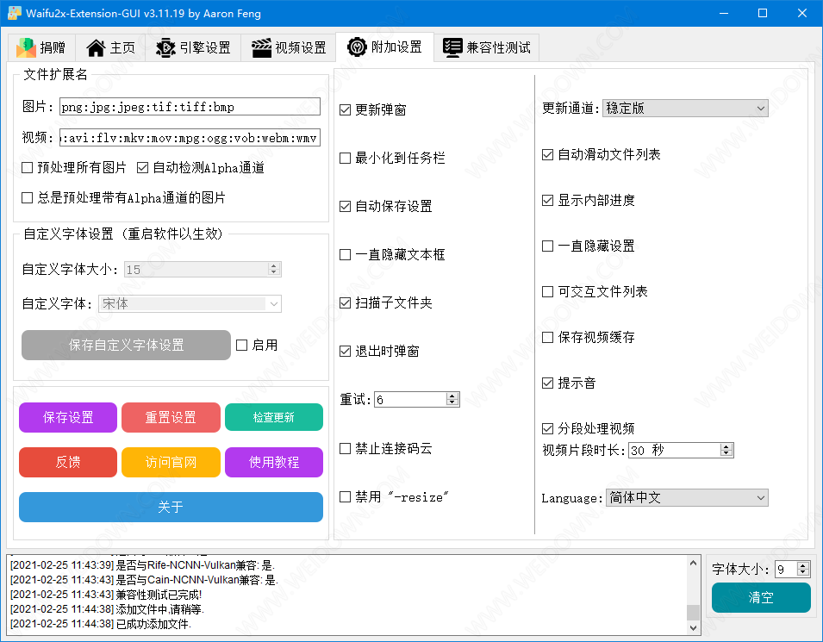The image size is (823, 642).
Task: Disable 更新弹窗 checkbox
Action: point(346,109)
